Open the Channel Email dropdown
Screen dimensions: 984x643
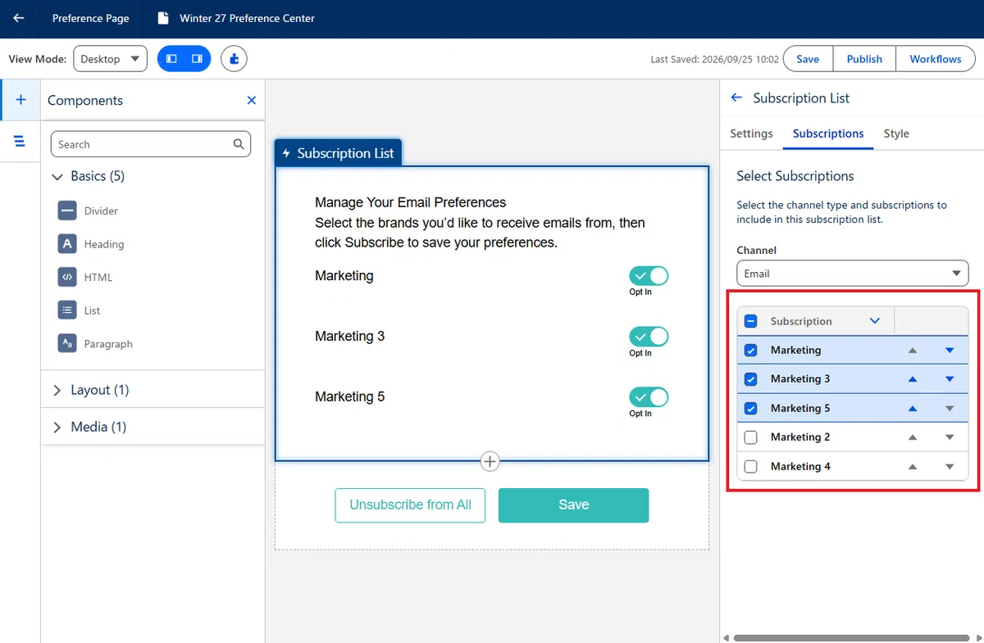pyautogui.click(x=852, y=274)
